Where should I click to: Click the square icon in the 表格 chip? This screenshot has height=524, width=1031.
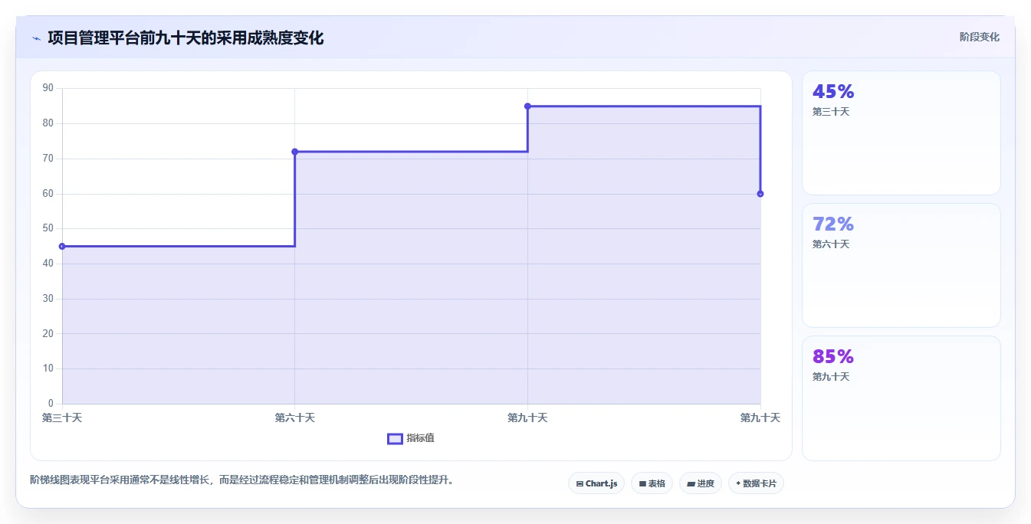tap(642, 483)
